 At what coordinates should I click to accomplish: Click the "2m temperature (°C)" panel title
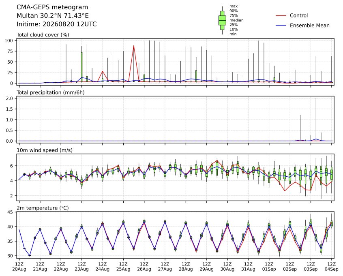pos(43,208)
